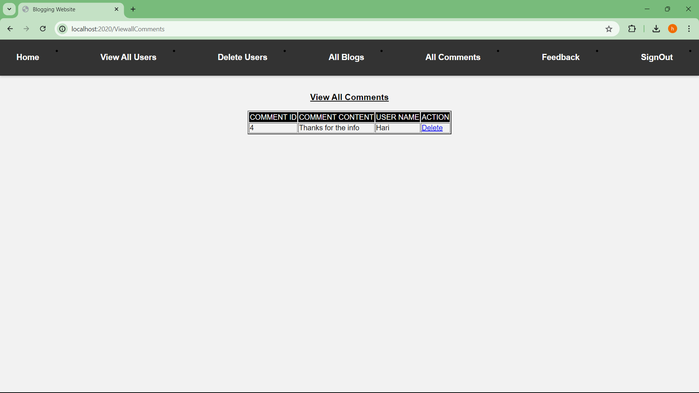The width and height of the screenshot is (699, 393).
Task: Close the Blogging Website tab
Action: 116,9
